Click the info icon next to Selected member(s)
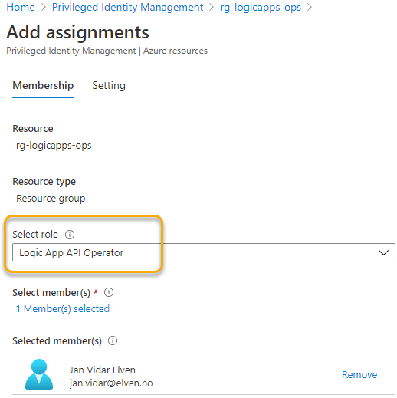The width and height of the screenshot is (397, 398). point(113,340)
